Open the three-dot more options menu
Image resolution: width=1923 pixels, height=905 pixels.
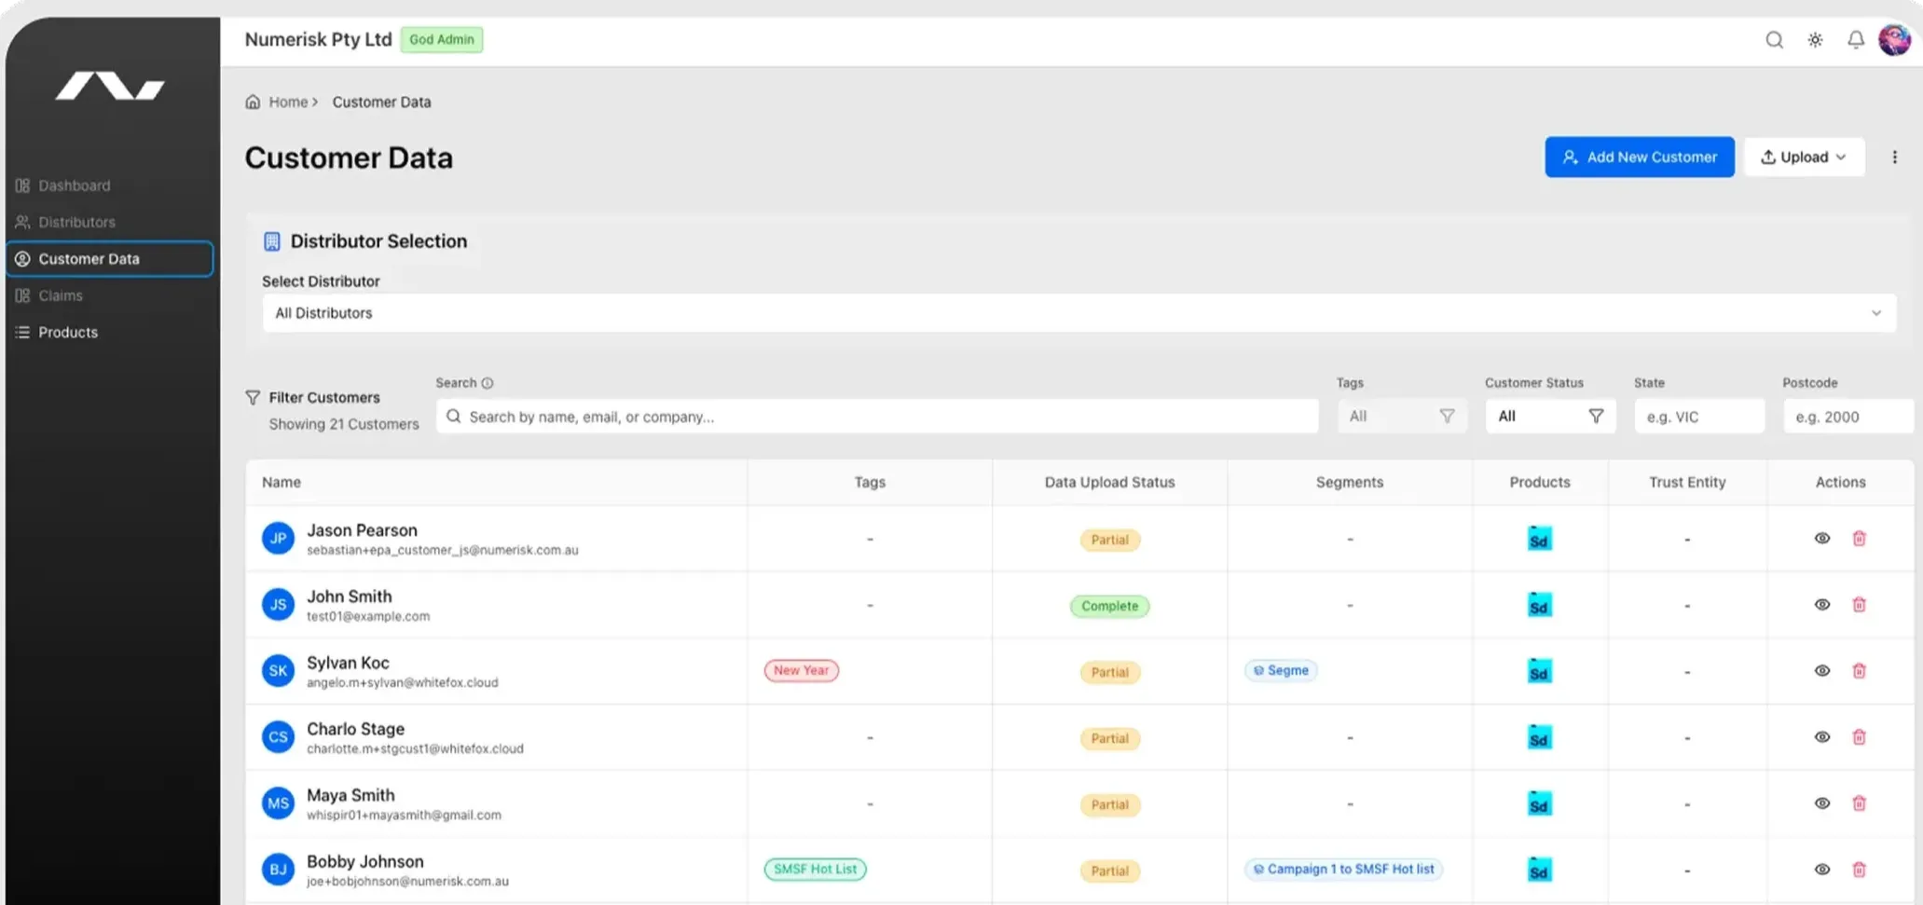click(1894, 158)
